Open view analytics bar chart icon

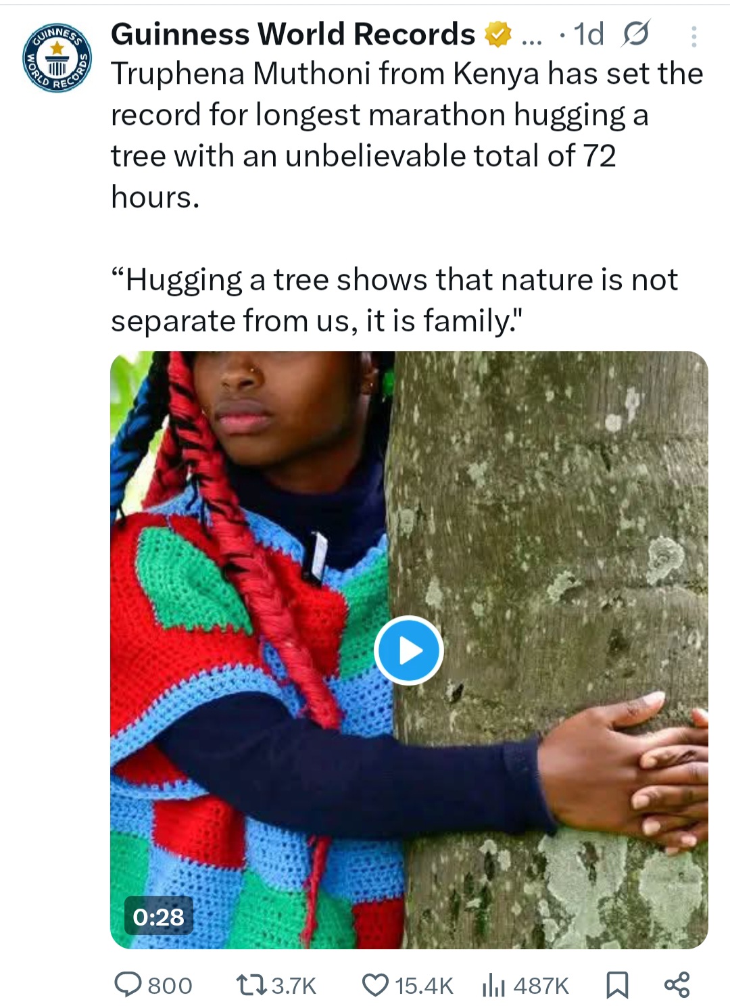(493, 986)
